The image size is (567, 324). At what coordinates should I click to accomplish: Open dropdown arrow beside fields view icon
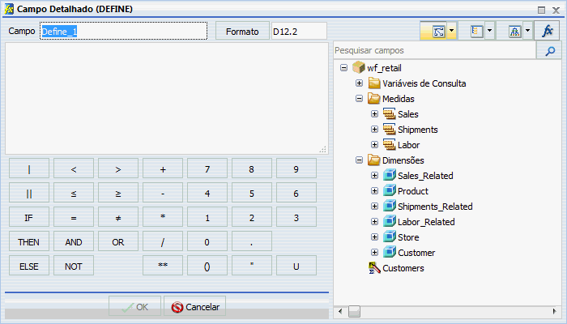[x=452, y=31]
